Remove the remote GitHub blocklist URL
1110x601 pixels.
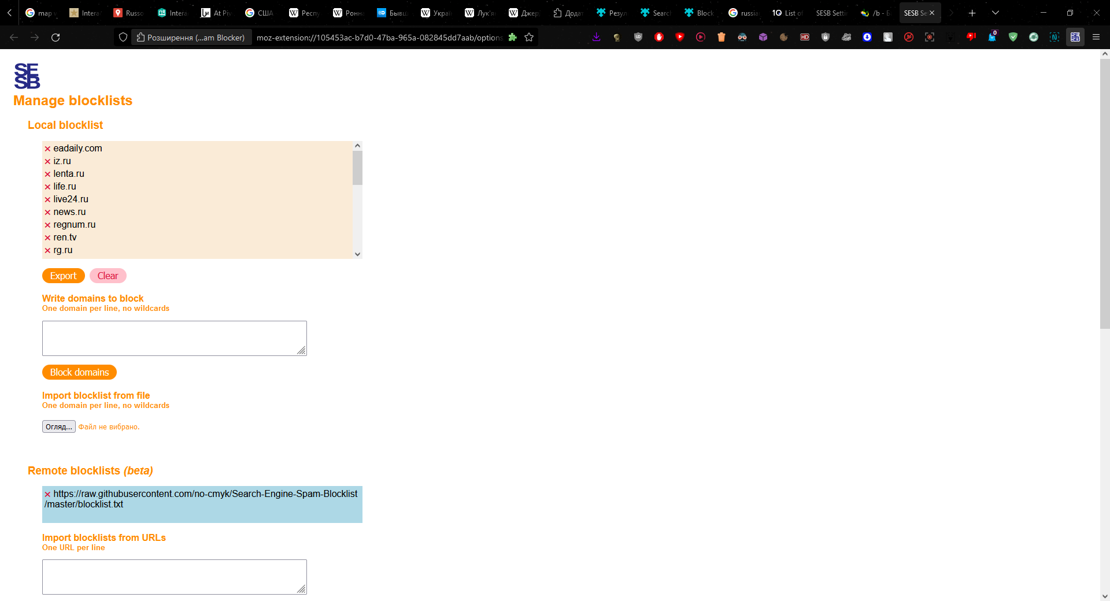tap(47, 495)
